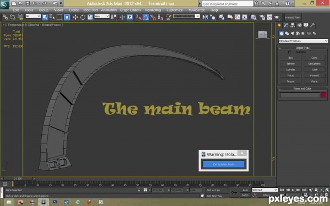Toggle the 3D Snaps button
The height and width of the screenshot is (206, 330).
[138, 17]
